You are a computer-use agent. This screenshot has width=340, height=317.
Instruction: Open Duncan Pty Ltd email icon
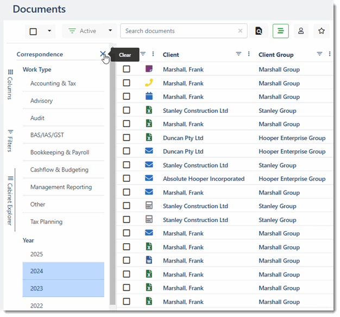[x=149, y=151]
